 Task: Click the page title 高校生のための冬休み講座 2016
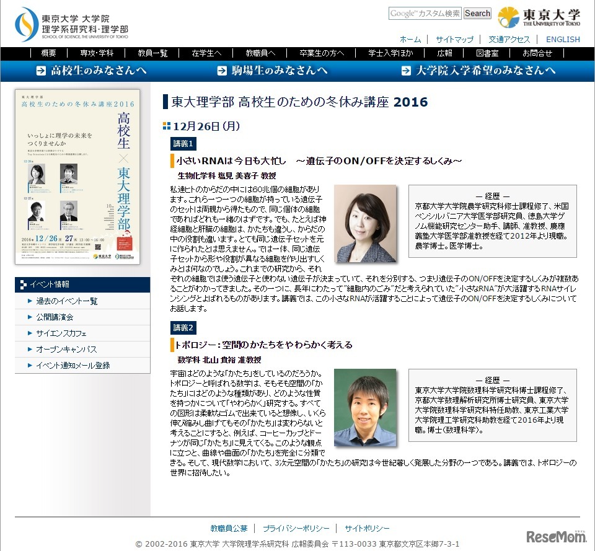[x=299, y=102]
